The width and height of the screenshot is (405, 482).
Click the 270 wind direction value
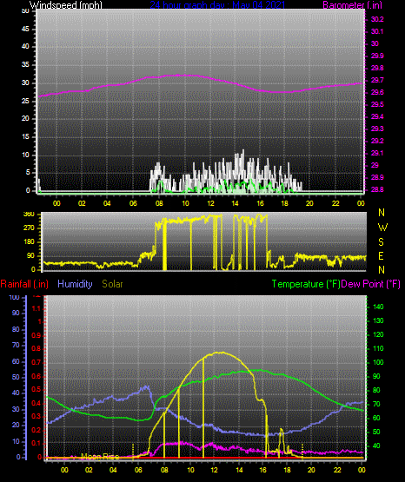29,228
